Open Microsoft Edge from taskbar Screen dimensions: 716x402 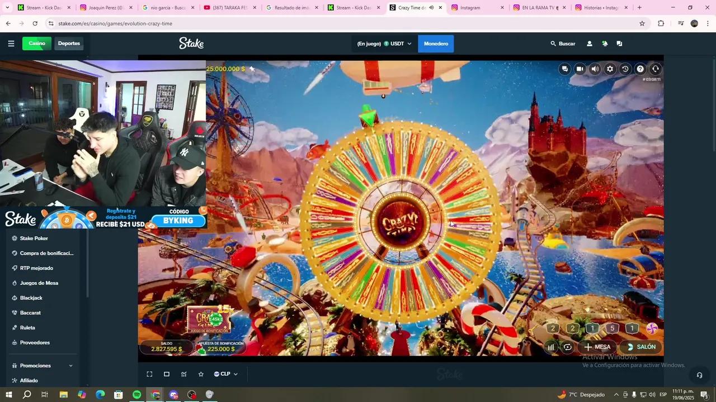tap(100, 395)
